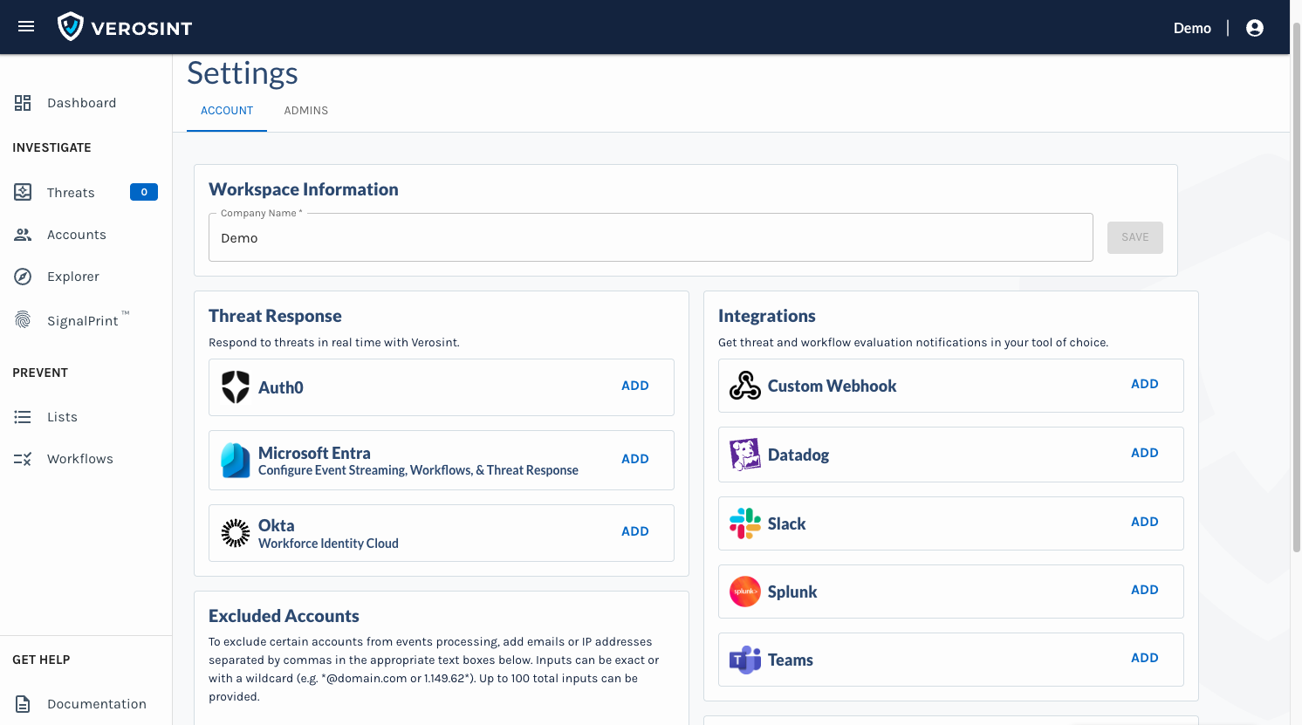This screenshot has height=725, width=1302.
Task: Click the Microsoft Entra logo
Action: (x=236, y=461)
